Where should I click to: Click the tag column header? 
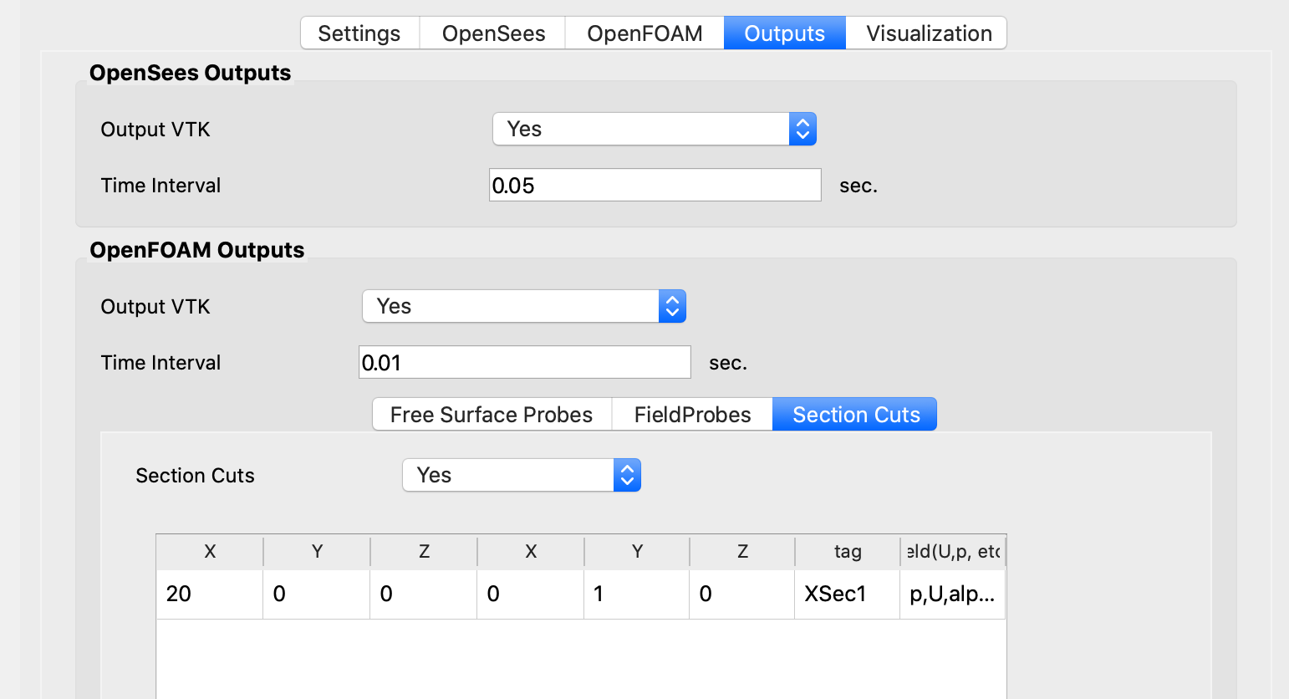848,552
